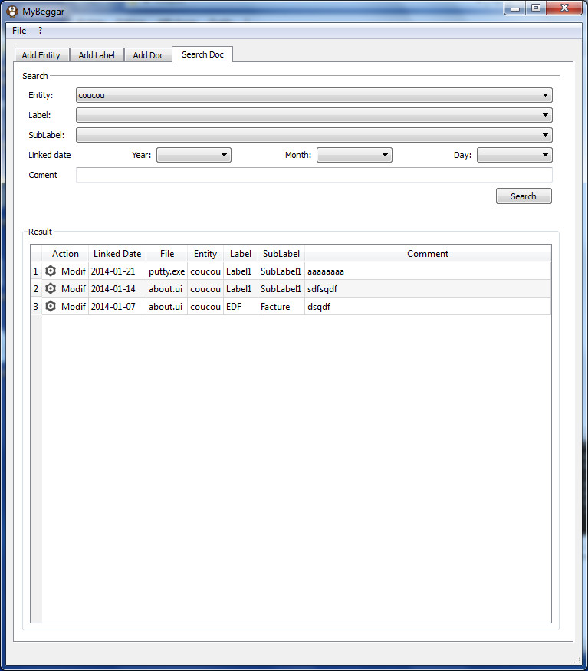The image size is (588, 671).
Task: Click the Search button
Action: (524, 196)
